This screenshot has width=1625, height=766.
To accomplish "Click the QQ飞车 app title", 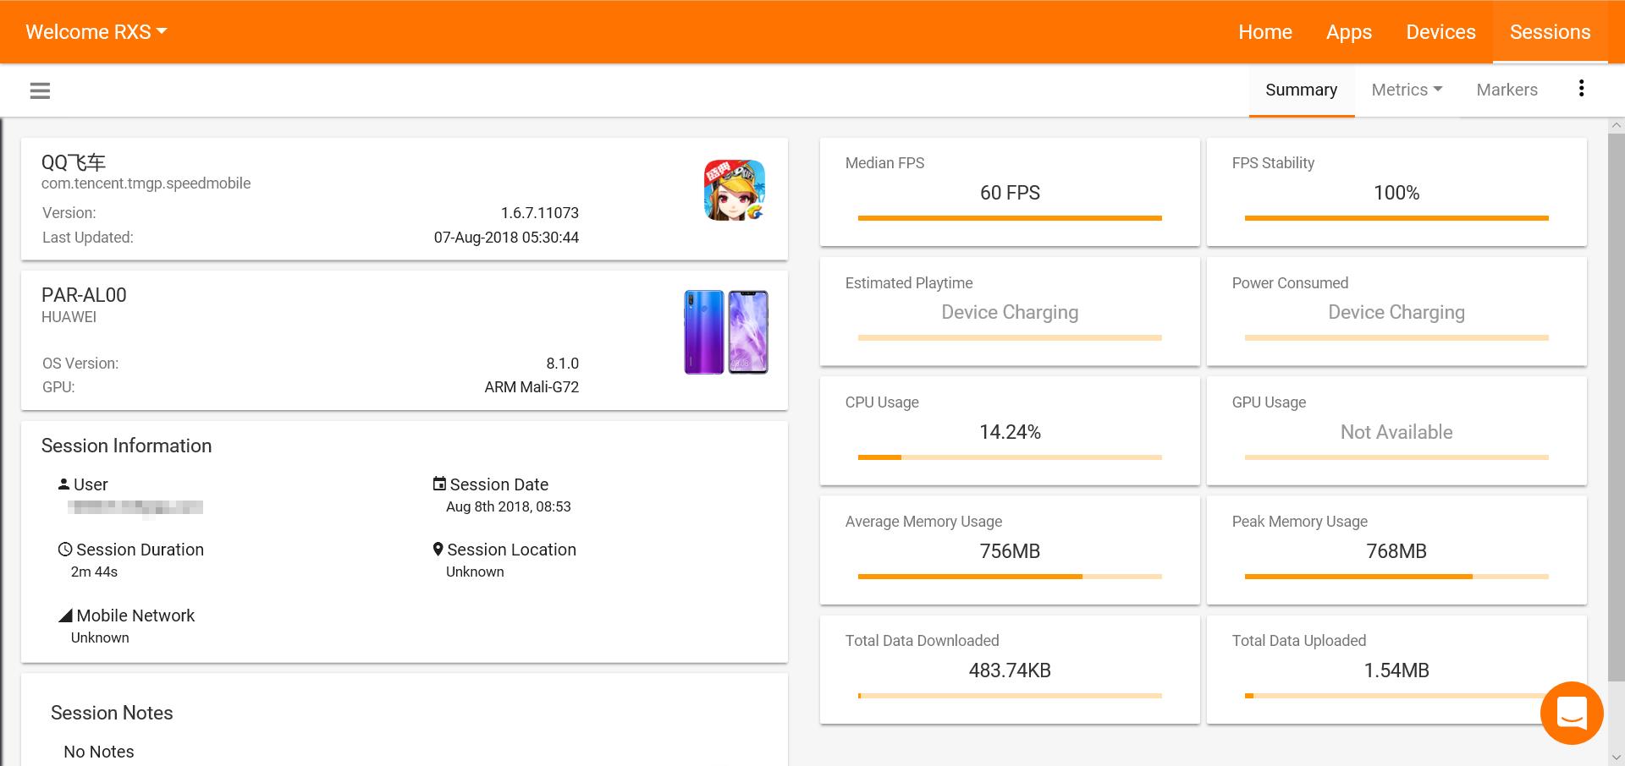I will [74, 162].
